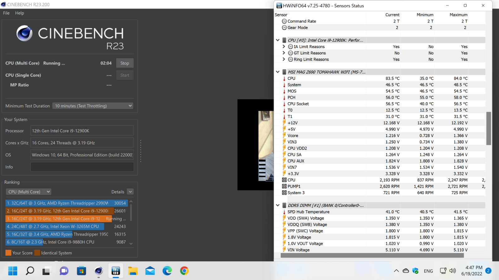
Task: Open the Minimum Test Duration dropdown
Action: [93, 106]
